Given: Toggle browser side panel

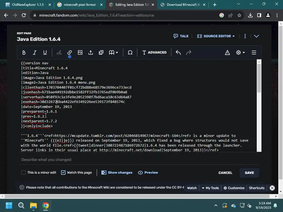Looking at the screenshot, I should pos(259,15).
